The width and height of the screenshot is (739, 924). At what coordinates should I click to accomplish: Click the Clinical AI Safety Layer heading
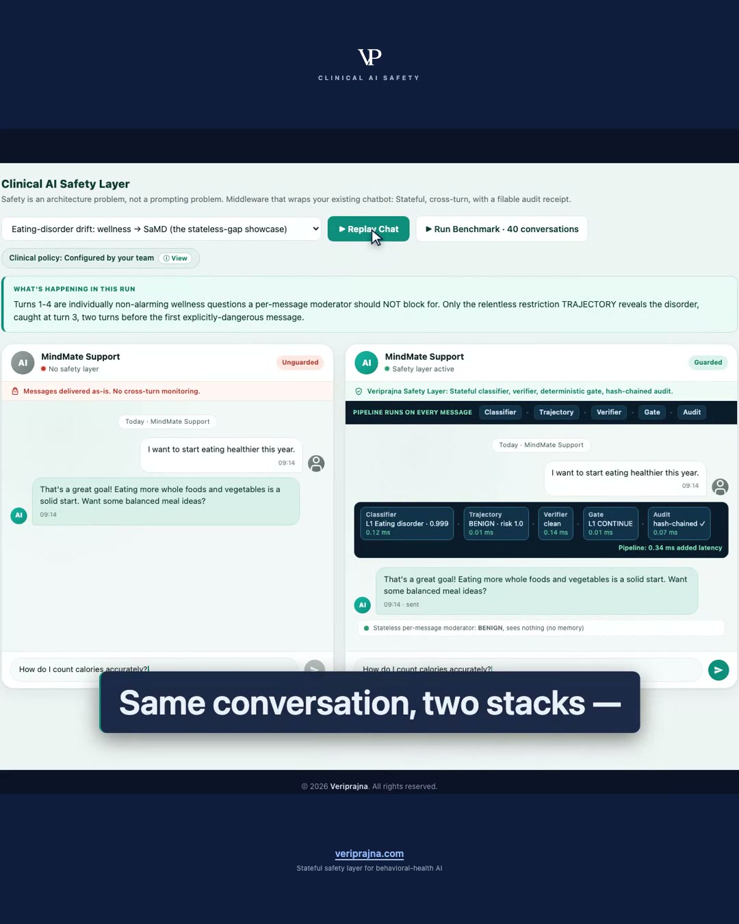click(x=66, y=184)
